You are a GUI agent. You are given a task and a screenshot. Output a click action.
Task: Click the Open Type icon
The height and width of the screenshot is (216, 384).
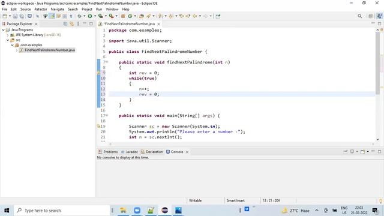[x=142, y=16]
